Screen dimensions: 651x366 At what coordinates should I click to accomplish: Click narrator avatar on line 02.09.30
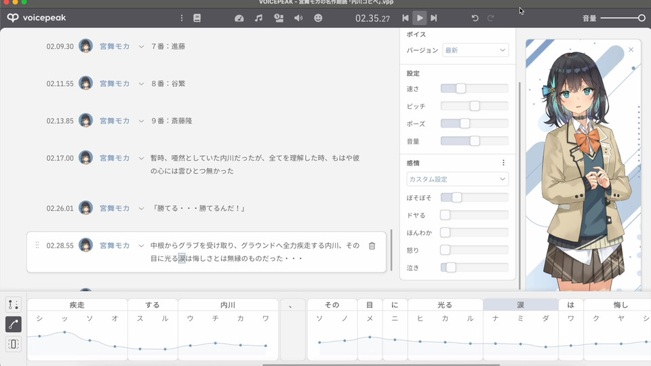click(85, 45)
